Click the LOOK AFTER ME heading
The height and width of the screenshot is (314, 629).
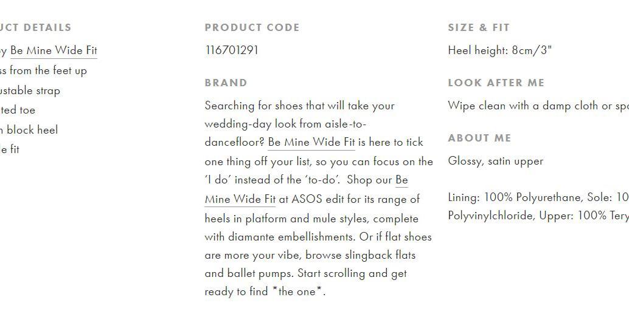coord(496,83)
